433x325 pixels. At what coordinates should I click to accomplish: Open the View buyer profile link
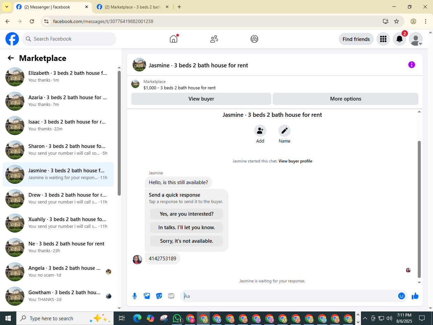click(x=295, y=161)
